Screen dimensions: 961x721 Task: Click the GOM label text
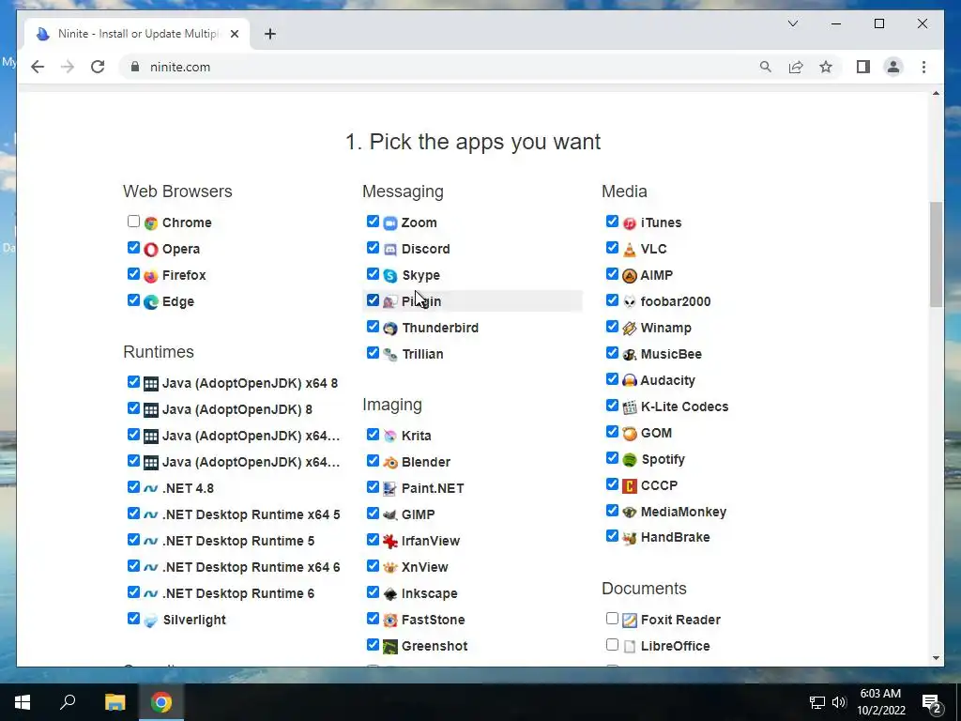656,434
